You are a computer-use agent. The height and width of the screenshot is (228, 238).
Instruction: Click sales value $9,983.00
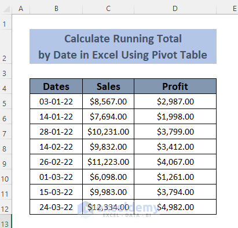(108, 192)
